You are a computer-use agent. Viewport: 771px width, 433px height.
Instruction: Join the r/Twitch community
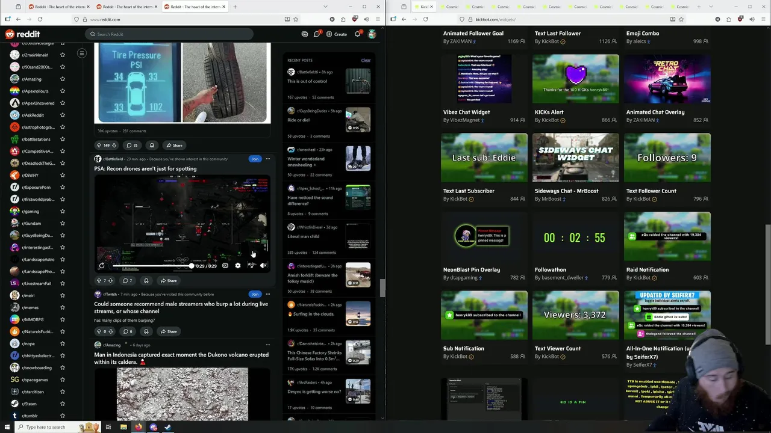[x=255, y=294]
